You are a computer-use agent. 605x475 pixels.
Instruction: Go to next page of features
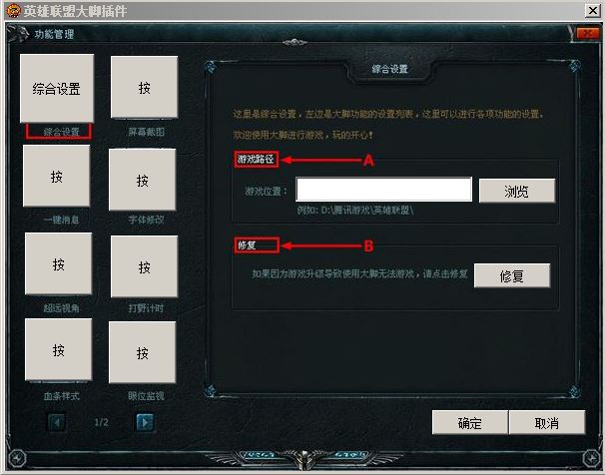[145, 422]
